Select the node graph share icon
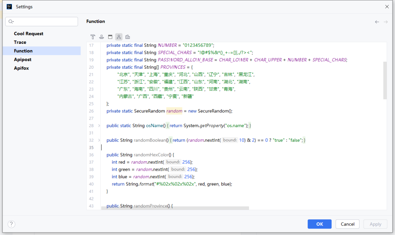The height and width of the screenshot is (235, 395). coord(118,37)
